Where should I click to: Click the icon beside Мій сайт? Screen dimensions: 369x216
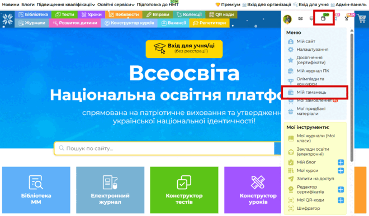click(291, 41)
